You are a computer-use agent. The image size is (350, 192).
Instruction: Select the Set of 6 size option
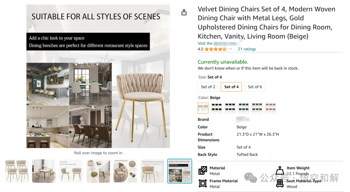click(255, 87)
